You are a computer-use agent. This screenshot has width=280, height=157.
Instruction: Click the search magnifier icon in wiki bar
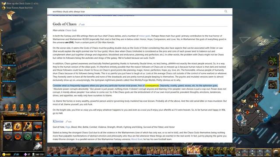click(226, 11)
